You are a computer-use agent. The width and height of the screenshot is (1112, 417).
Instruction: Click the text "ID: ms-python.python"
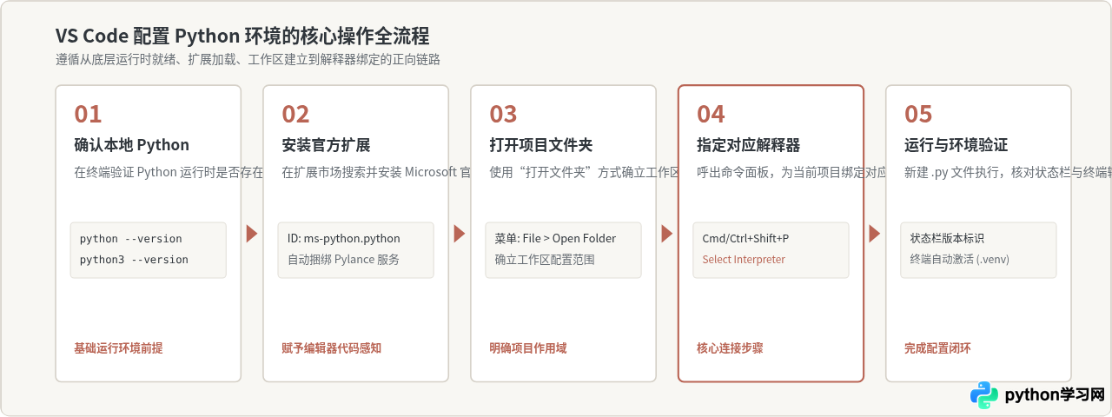344,239
